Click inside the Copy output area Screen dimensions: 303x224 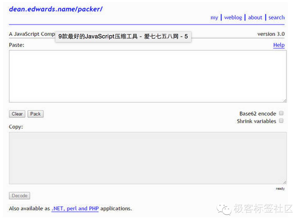click(148, 158)
